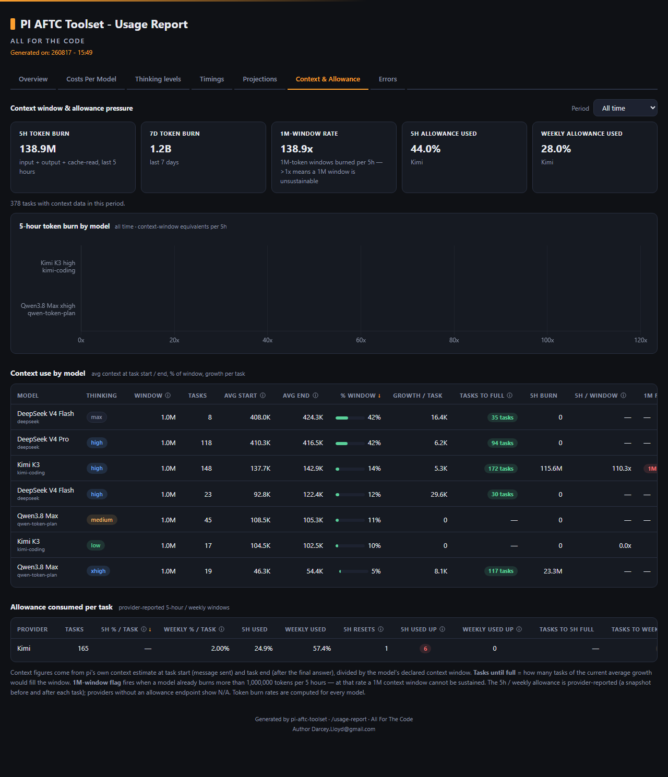
Task: Click the Kimi K3 high chart axis label
Action: (x=58, y=267)
